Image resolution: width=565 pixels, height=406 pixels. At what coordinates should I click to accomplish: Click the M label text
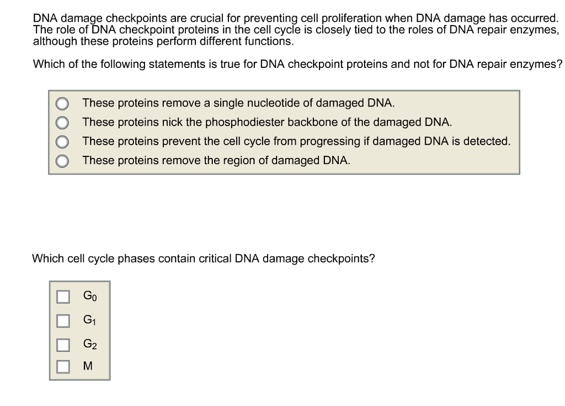[x=88, y=366]
